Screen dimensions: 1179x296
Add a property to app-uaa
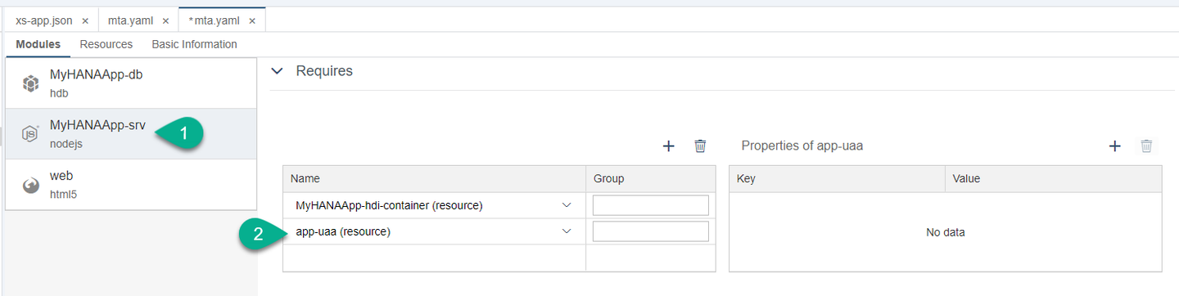point(1114,146)
